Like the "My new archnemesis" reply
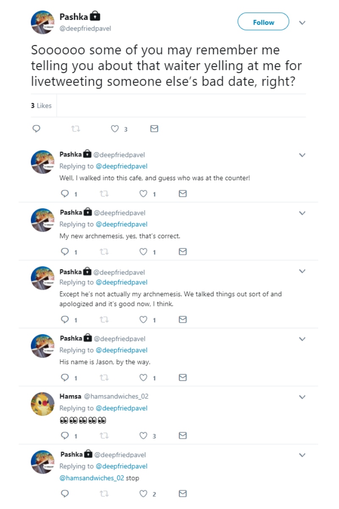The width and height of the screenshot is (339, 509). click(x=144, y=252)
